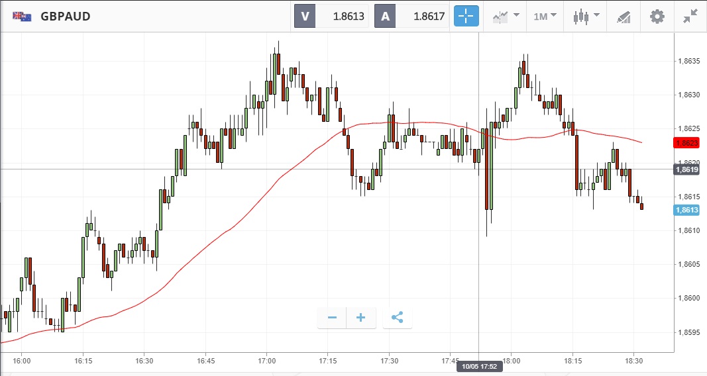The image size is (707, 376).
Task: Collapse chart with the shrink arrows icon
Action: (x=690, y=17)
